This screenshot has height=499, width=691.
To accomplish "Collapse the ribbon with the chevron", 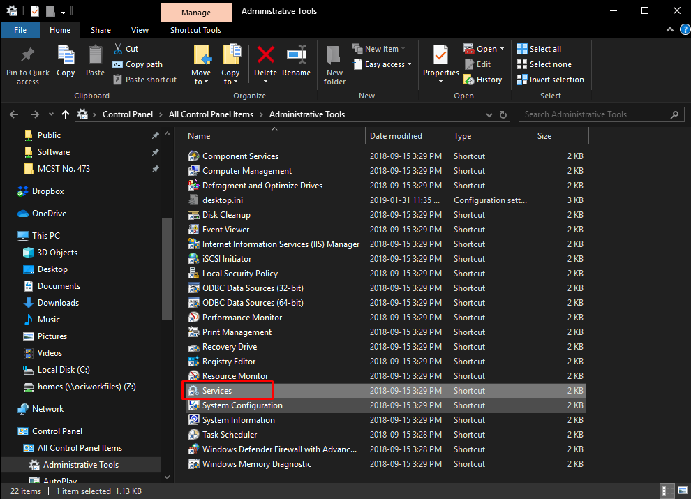I will [670, 30].
